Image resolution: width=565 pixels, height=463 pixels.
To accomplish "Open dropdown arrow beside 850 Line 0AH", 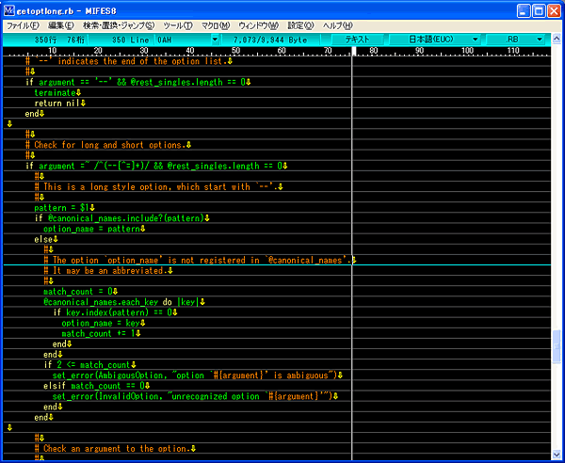I will click(216, 40).
